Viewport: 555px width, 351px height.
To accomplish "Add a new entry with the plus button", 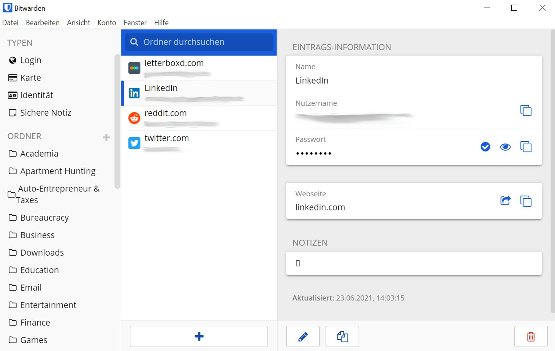I will 199,336.
